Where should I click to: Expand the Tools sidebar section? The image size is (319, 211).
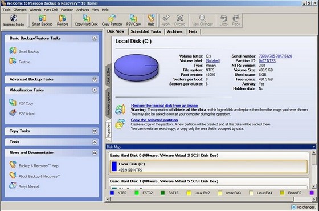click(x=95, y=142)
